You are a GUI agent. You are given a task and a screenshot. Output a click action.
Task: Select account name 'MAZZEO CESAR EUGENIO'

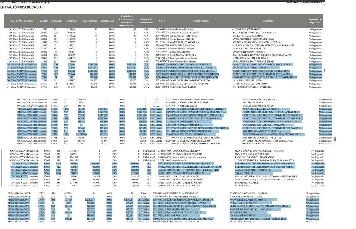click(187, 183)
